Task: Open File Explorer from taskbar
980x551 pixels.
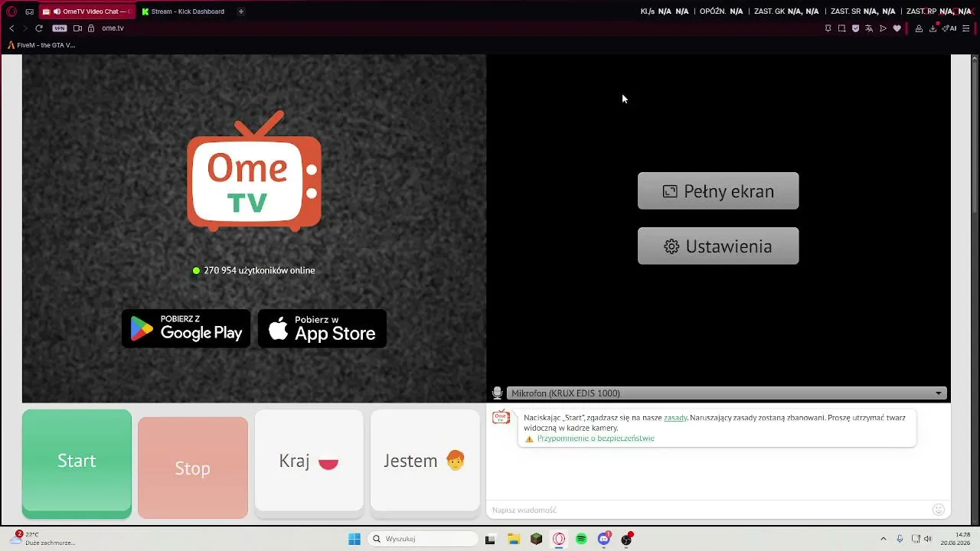Action: pos(514,539)
